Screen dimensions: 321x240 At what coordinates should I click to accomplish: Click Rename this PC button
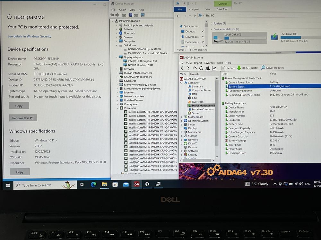[x=23, y=118]
